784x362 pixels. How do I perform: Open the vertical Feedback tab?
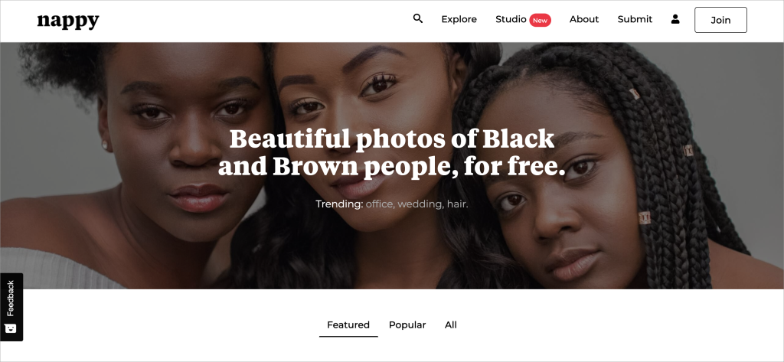click(11, 307)
